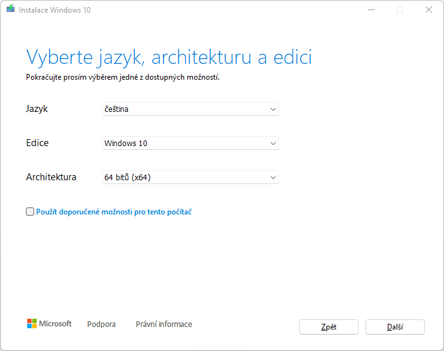Viewport: 444px width, 351px height.
Task: Open the Právní informace link
Action: (164, 324)
